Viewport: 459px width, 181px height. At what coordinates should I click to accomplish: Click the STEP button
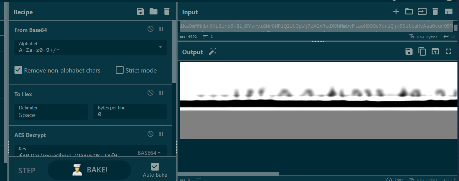click(x=27, y=171)
